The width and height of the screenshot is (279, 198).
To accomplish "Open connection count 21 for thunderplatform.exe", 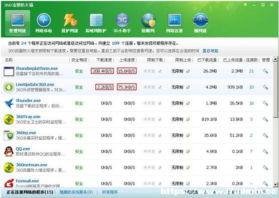I will point(251,71).
